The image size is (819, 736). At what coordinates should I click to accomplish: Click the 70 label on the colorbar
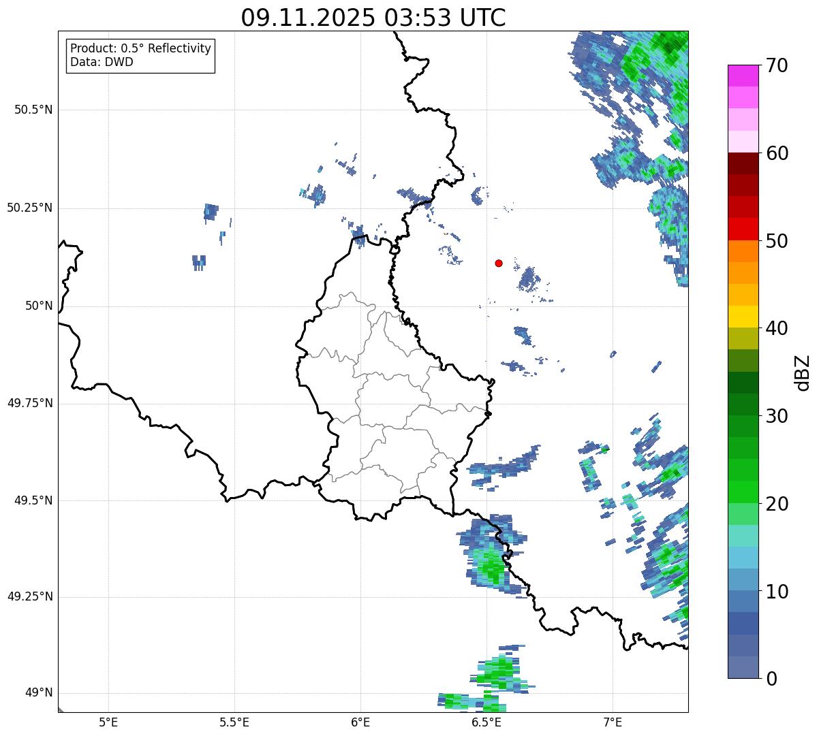[777, 65]
